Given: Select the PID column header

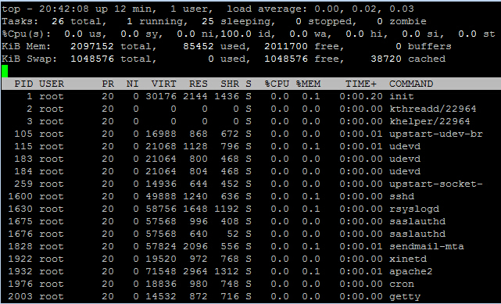Looking at the screenshot, I should (23, 84).
